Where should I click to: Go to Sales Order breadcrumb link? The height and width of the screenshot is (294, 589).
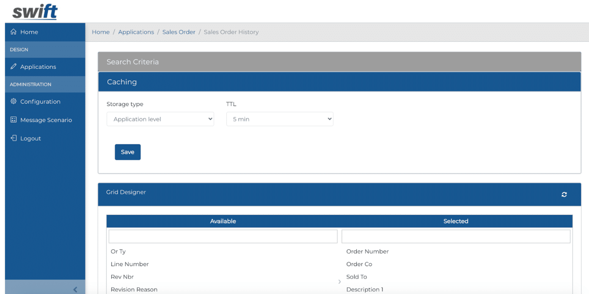coord(179,32)
